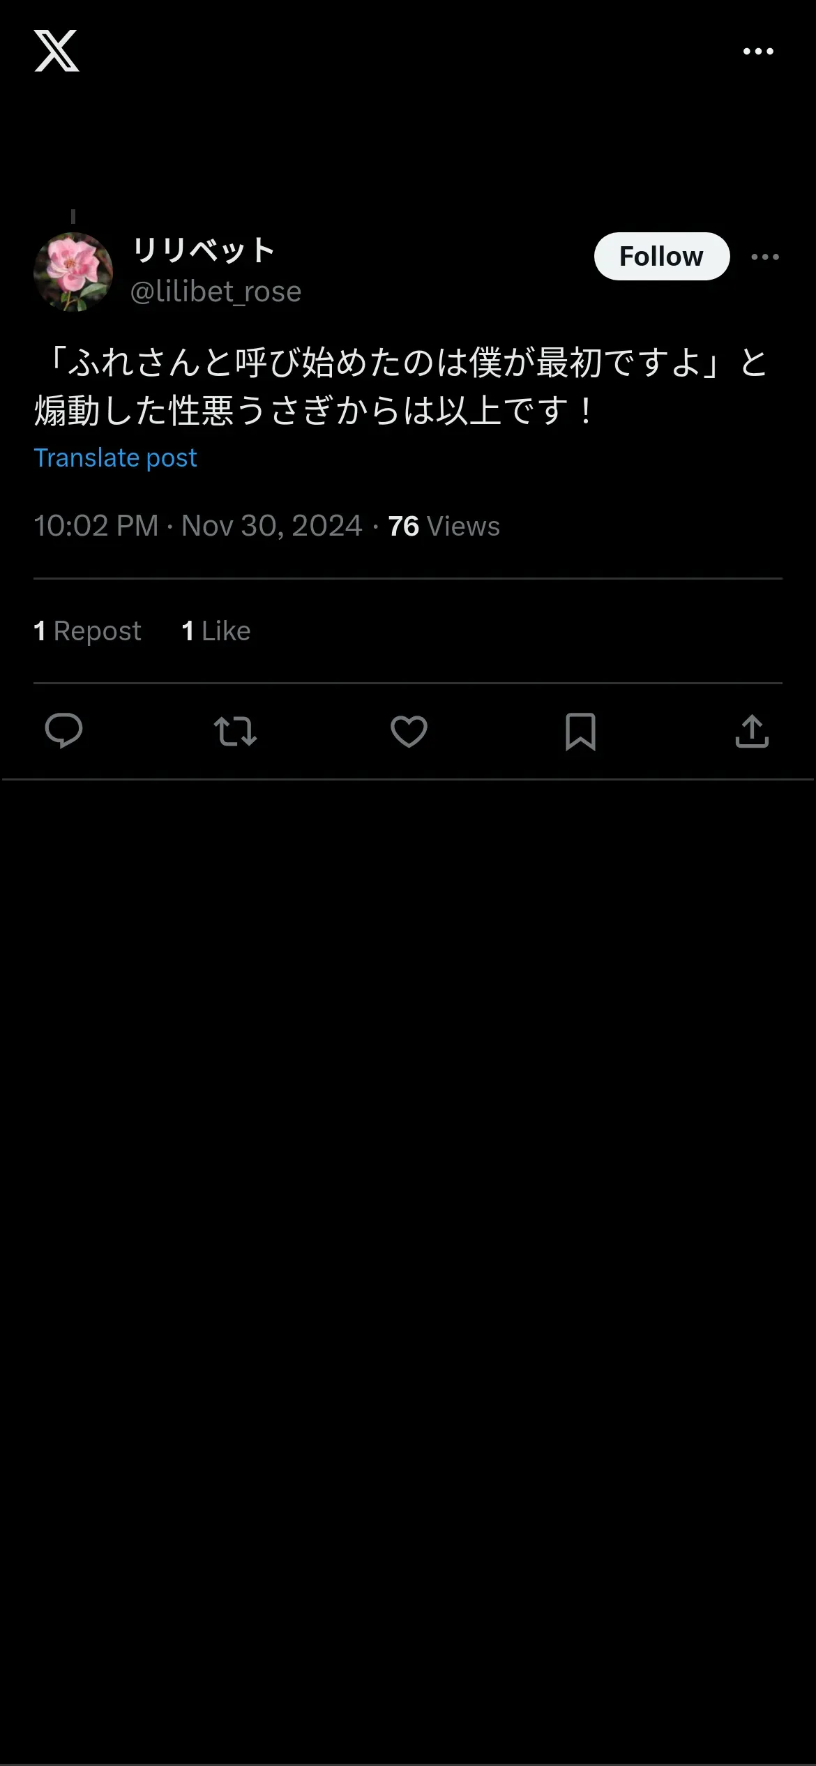This screenshot has height=1766, width=816.
Task: Tap the repost arrows icon
Action: (235, 732)
